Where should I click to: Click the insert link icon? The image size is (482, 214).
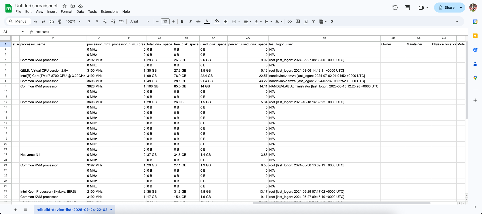(289, 22)
